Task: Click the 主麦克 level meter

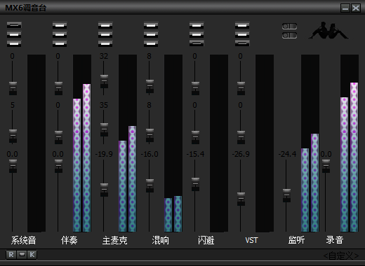Action: 128,143
